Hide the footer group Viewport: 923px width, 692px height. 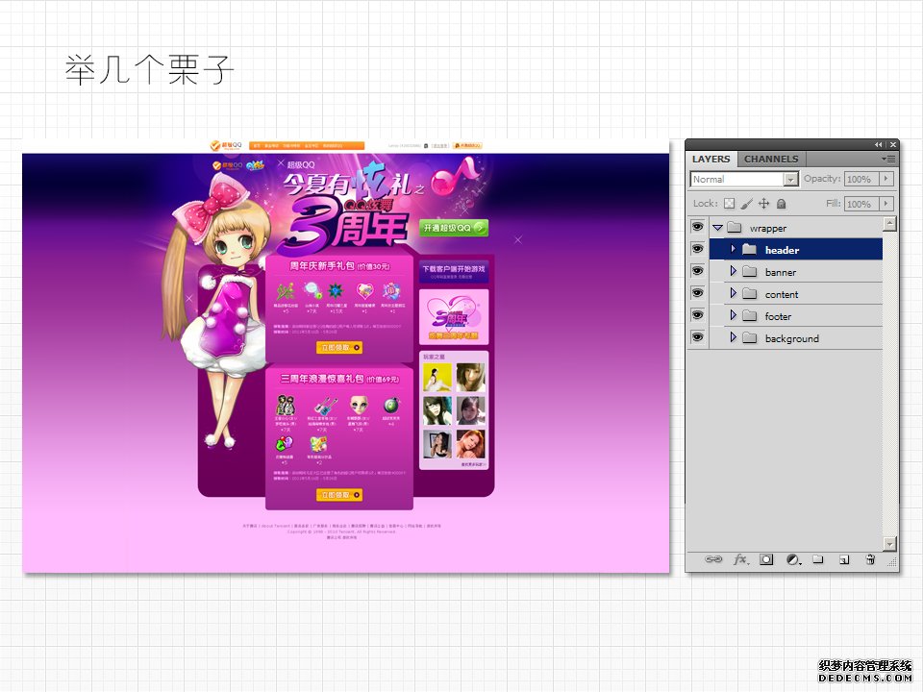[698, 315]
